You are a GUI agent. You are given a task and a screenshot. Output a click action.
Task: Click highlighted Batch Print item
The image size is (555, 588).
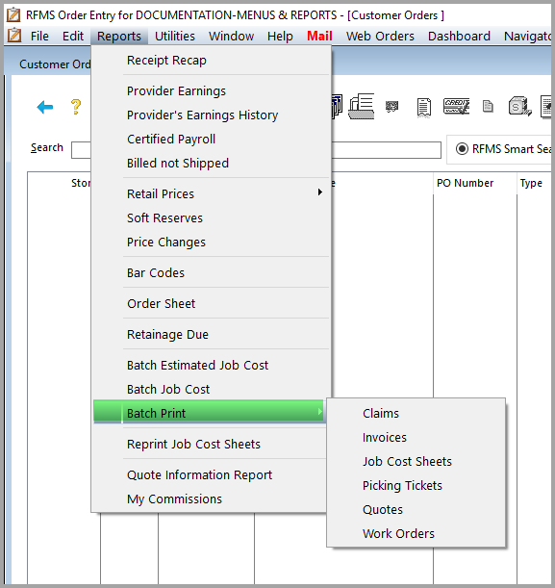(x=210, y=413)
